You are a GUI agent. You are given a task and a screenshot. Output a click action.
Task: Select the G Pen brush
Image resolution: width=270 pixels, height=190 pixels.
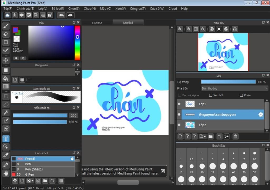point(43,174)
